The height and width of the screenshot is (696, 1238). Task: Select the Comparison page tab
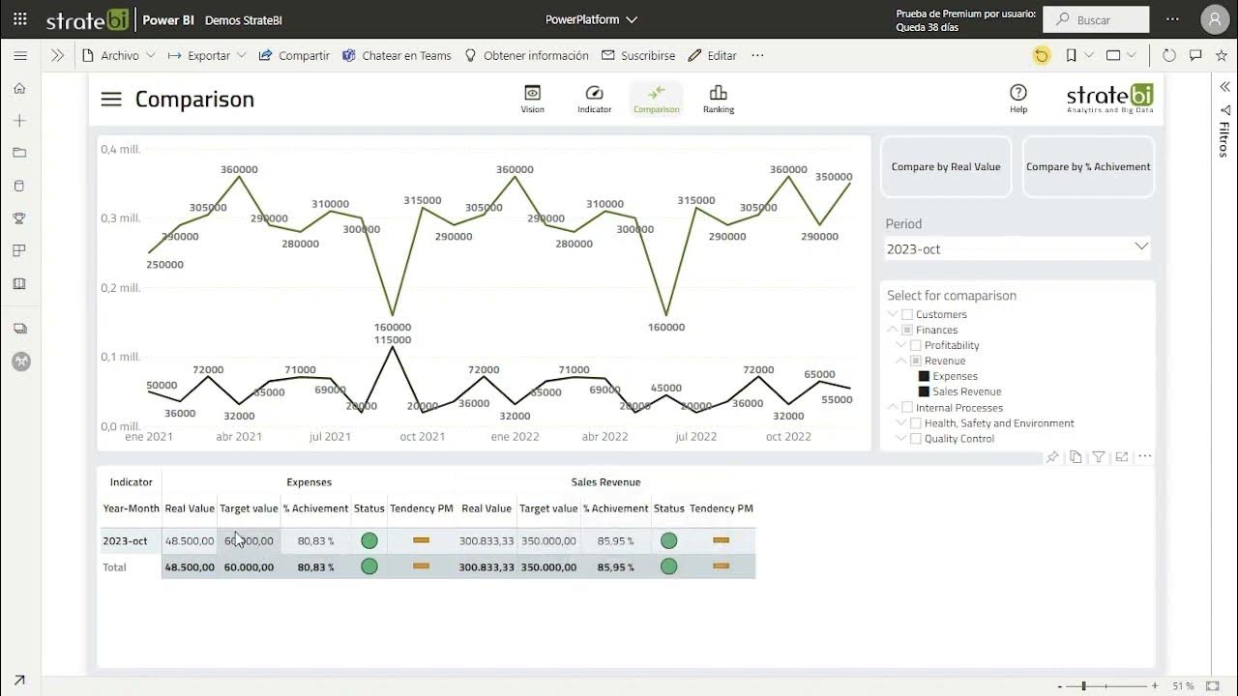coord(656,99)
